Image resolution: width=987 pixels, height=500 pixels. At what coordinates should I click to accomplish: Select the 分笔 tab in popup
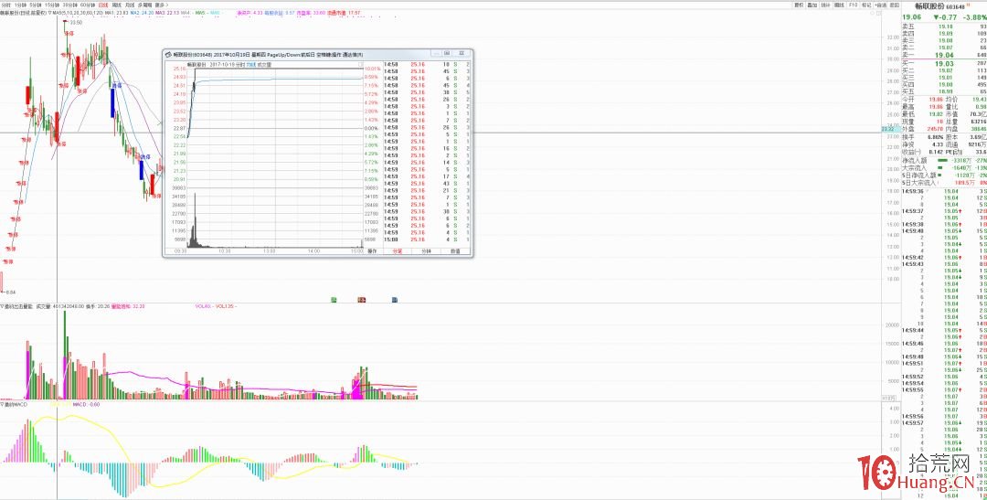[397, 250]
